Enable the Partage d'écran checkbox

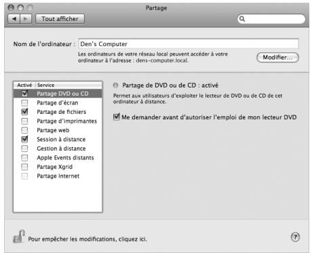tap(24, 103)
